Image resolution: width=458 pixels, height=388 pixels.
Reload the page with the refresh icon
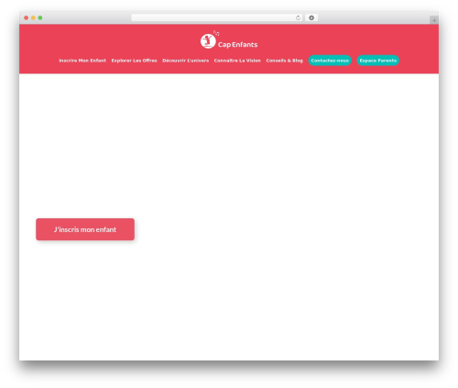(x=298, y=18)
